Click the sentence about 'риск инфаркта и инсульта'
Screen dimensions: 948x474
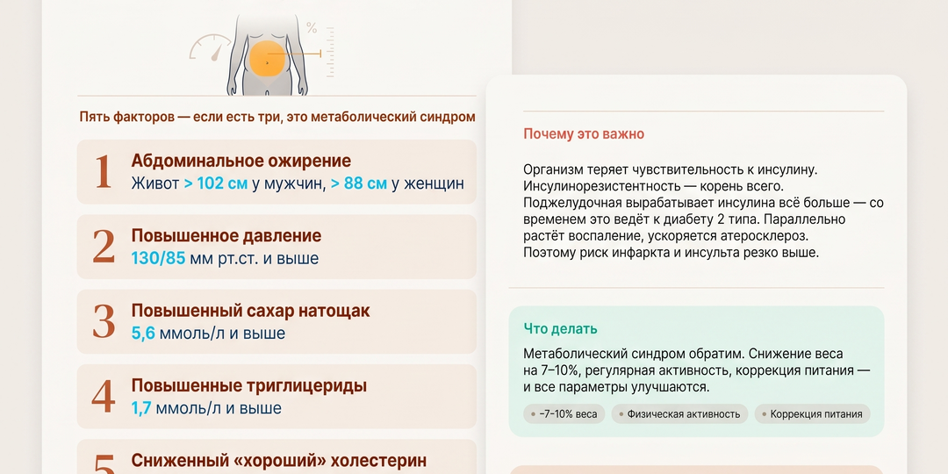tap(671, 252)
